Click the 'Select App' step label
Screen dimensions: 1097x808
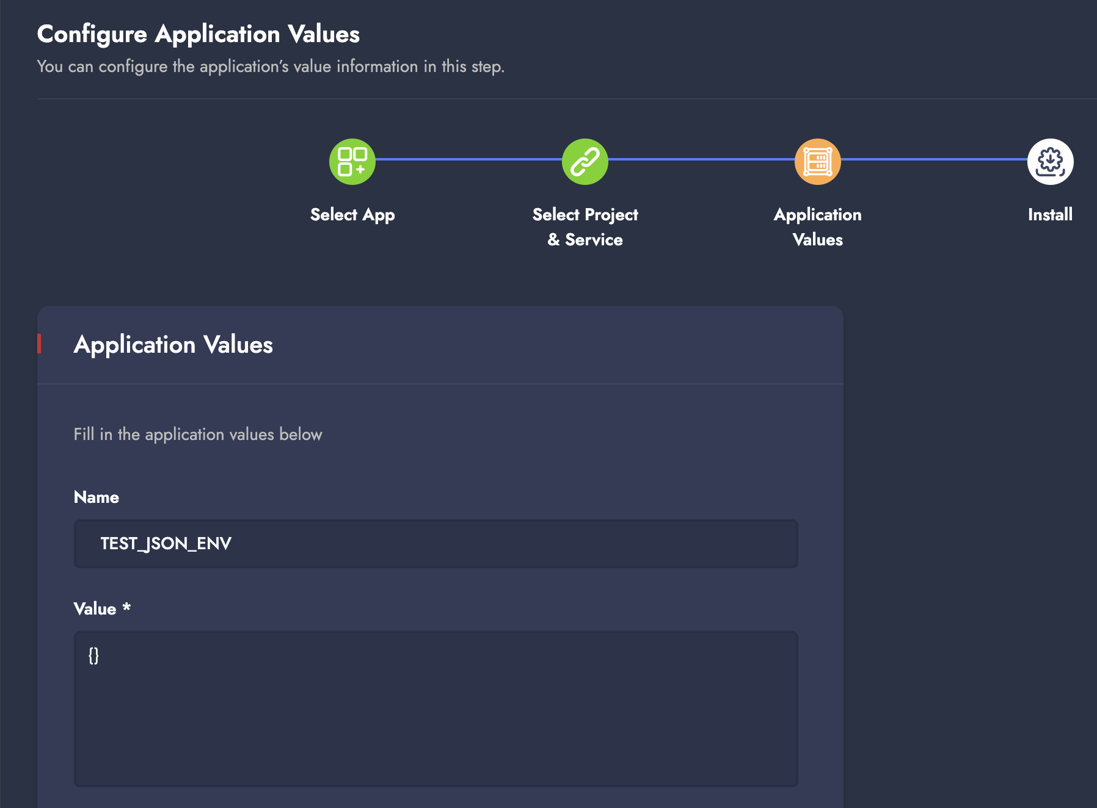[x=352, y=215]
